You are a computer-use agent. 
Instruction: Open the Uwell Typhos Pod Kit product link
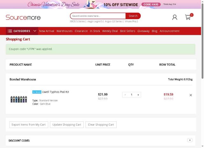[x=55, y=92]
